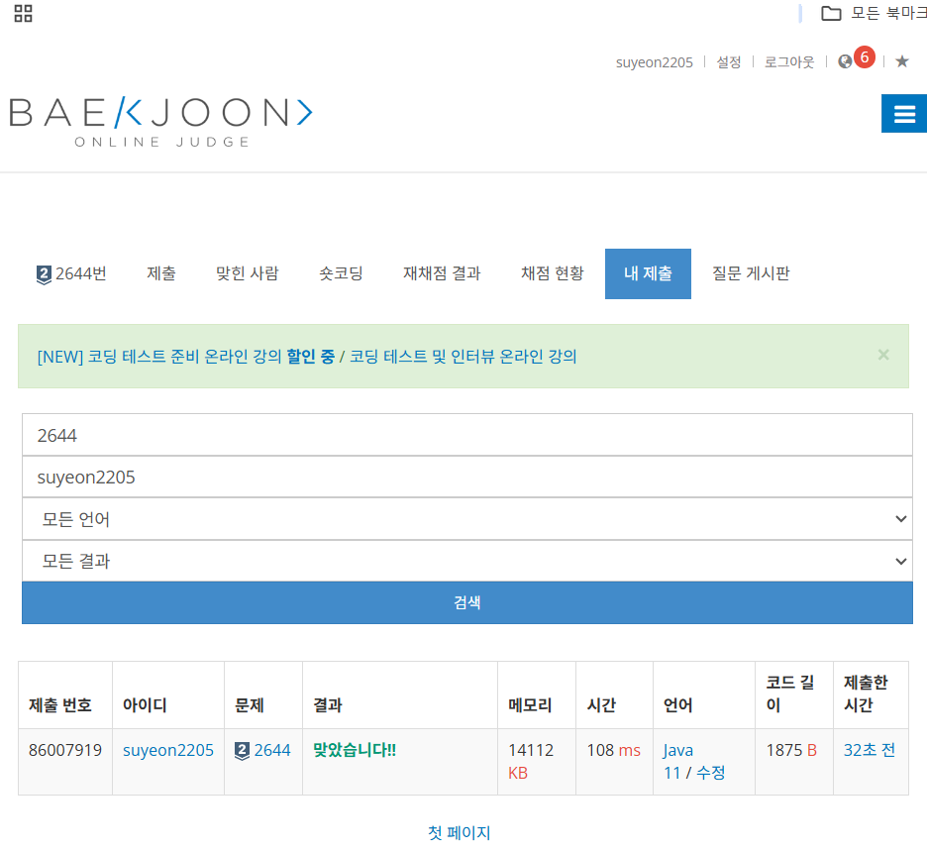Viewport: 927px width, 853px height.
Task: Switch to the 제출 tab
Action: (160, 273)
